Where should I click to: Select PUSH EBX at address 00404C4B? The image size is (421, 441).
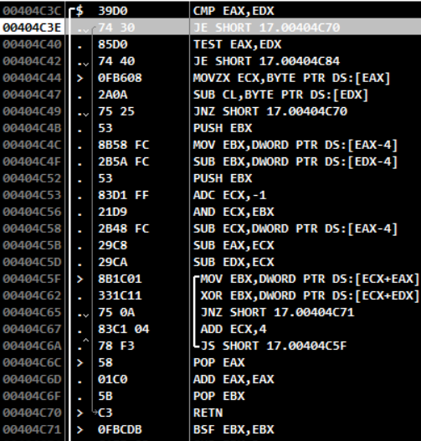point(223,128)
